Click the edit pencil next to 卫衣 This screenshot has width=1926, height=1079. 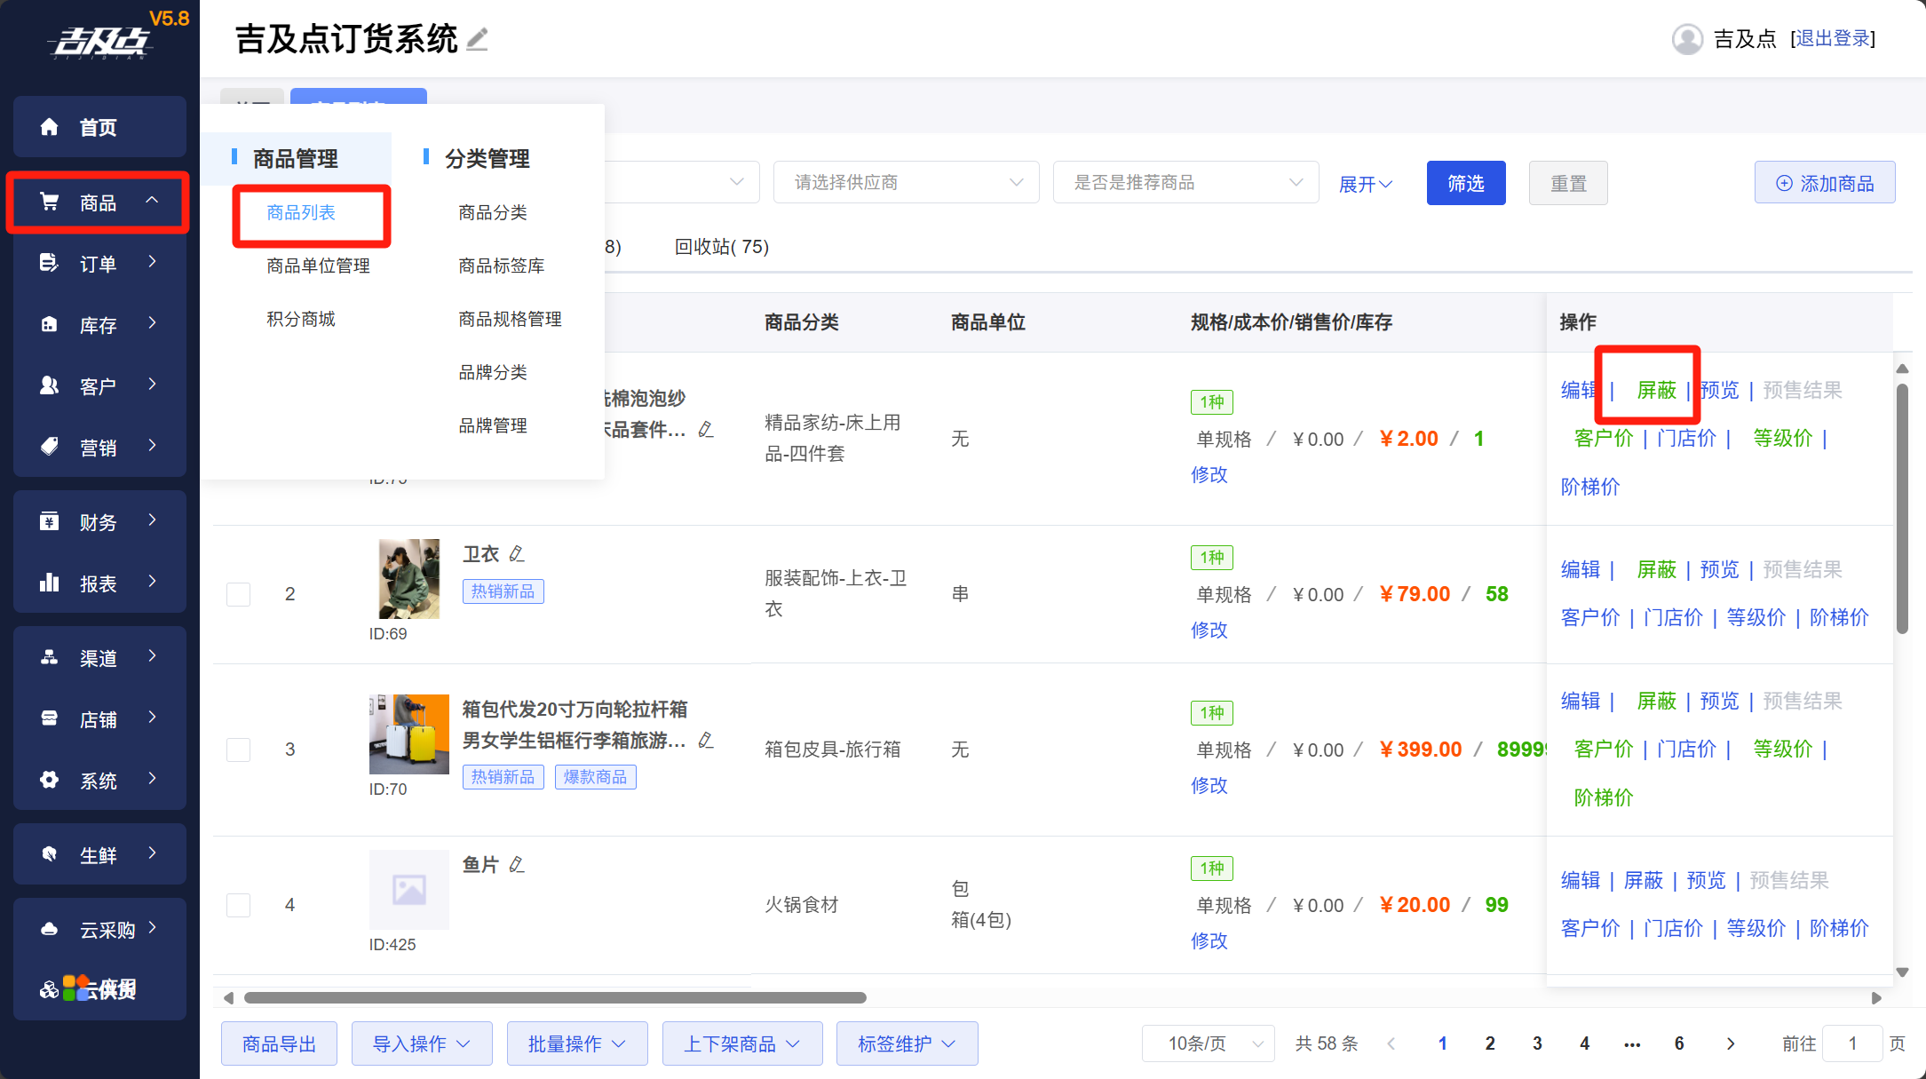click(x=517, y=554)
